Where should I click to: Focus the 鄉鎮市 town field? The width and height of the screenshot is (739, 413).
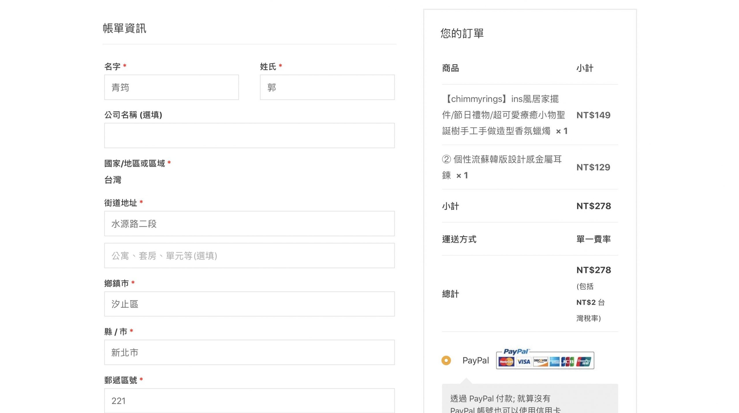249,304
